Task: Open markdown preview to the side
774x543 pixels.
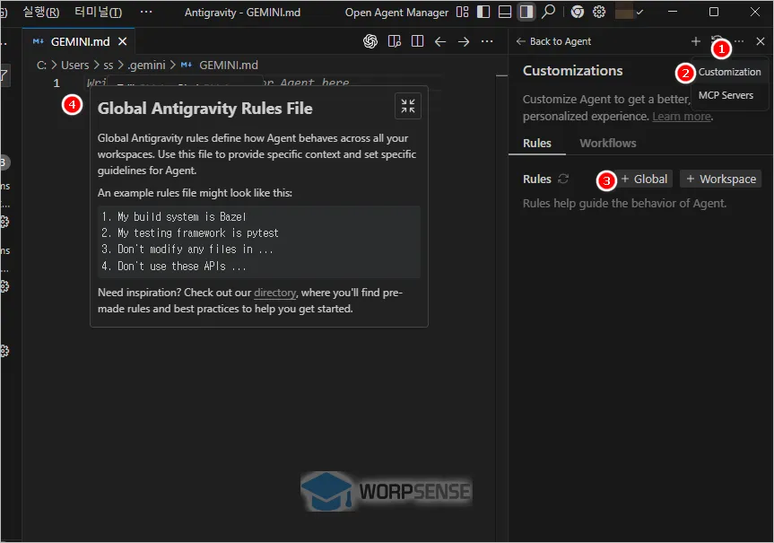Action: tap(395, 41)
